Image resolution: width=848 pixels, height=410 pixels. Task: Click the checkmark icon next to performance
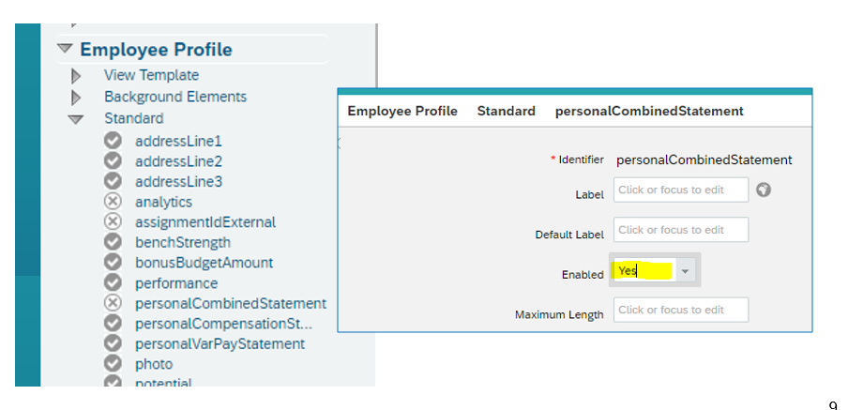(113, 282)
